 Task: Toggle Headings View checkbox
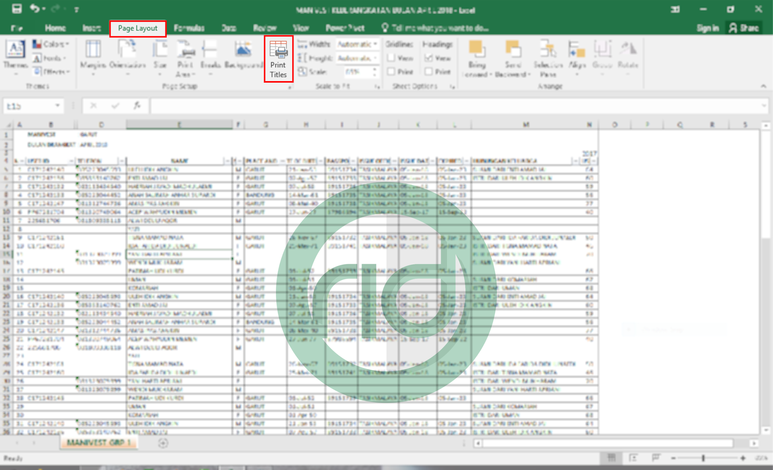coord(429,58)
